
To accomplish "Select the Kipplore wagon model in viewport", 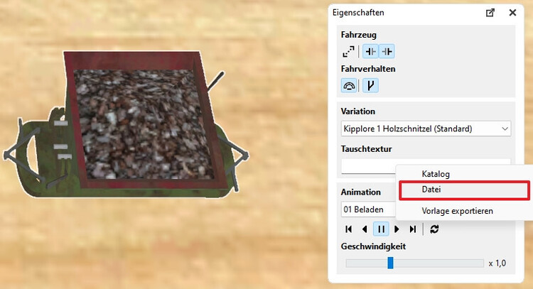I will (126, 126).
